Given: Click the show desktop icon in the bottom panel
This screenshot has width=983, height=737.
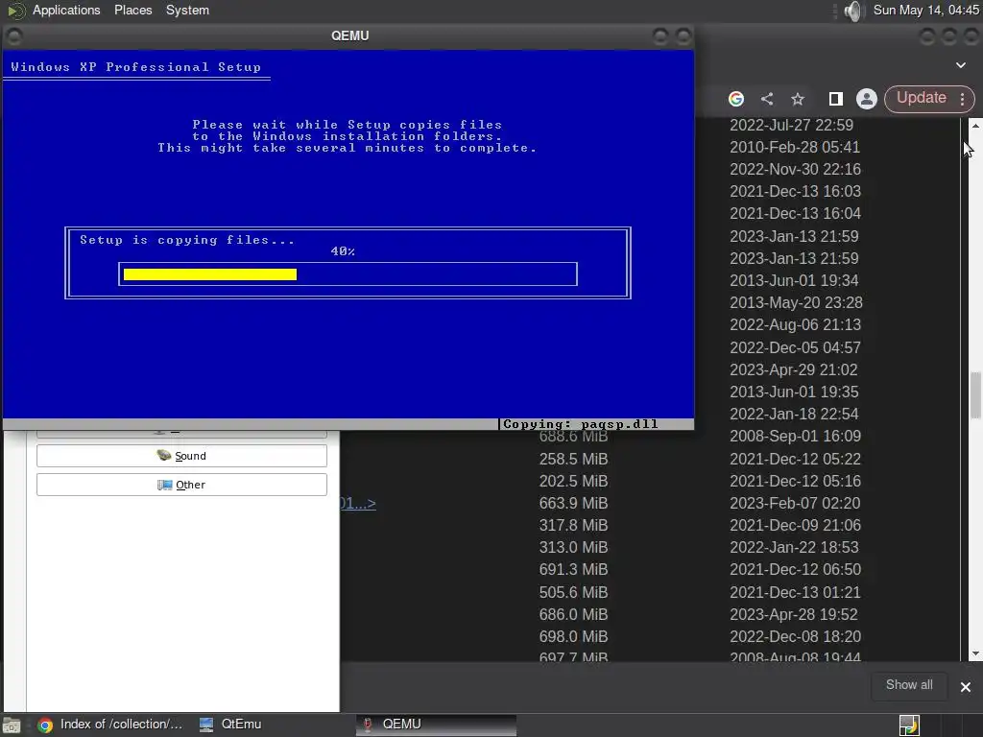Looking at the screenshot, I should [x=12, y=725].
